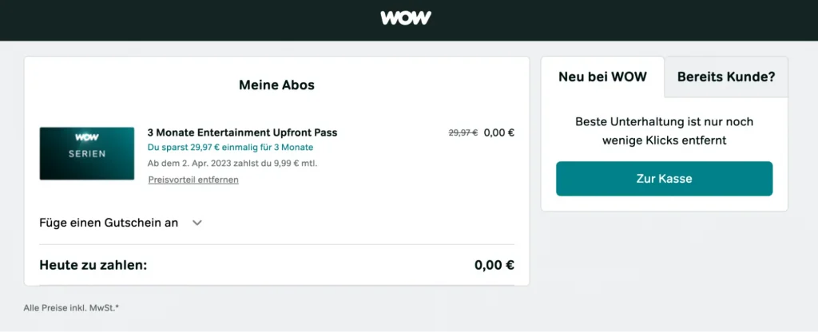Click the 'Alle Preise inkl. MwSt.*' footnote

72,307
